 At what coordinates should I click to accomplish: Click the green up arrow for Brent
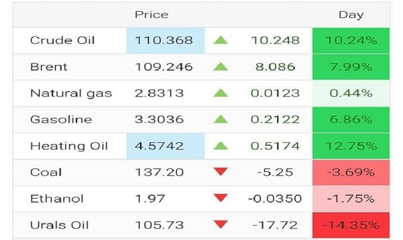(x=220, y=67)
